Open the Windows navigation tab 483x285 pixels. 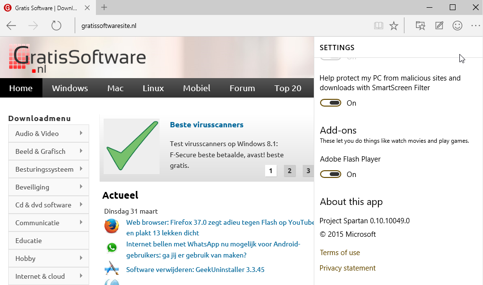click(70, 88)
